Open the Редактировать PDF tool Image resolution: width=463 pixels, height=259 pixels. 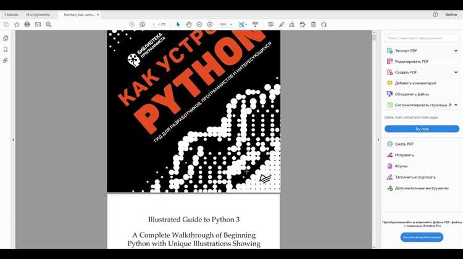point(411,62)
